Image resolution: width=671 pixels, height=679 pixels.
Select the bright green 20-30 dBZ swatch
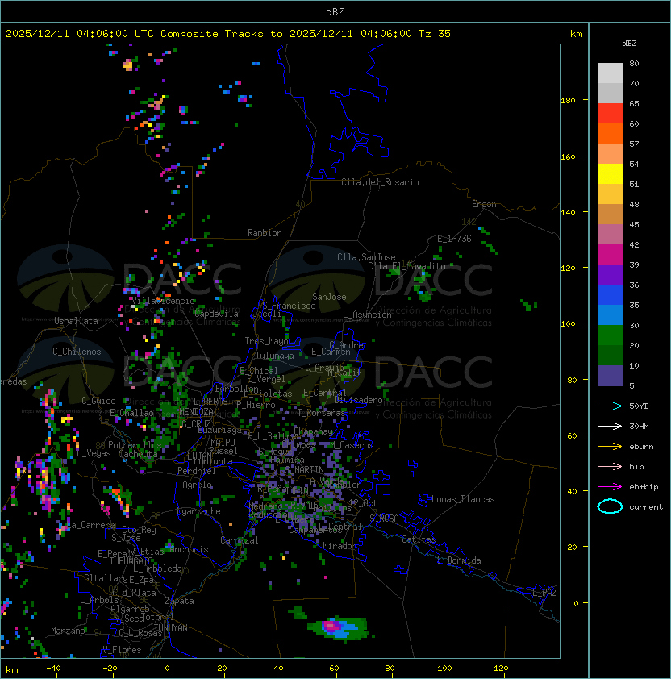(x=610, y=335)
